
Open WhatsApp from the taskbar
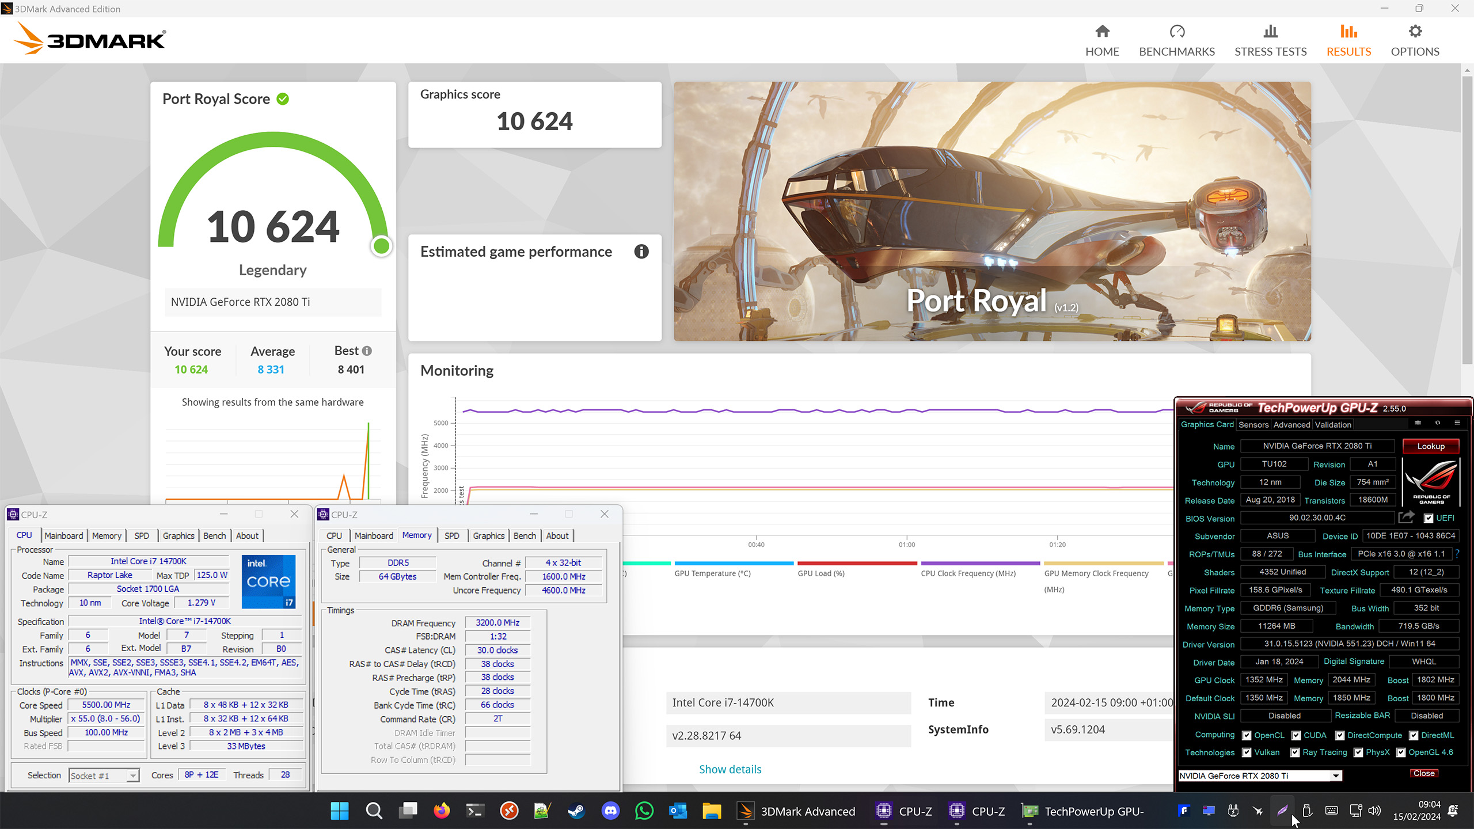coord(644,811)
